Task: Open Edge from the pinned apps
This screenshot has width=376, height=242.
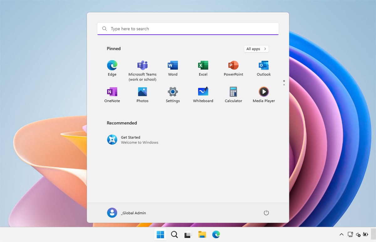Action: coord(112,68)
